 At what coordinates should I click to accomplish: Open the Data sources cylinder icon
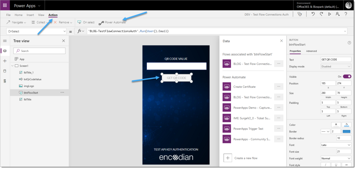[x=5, y=71]
